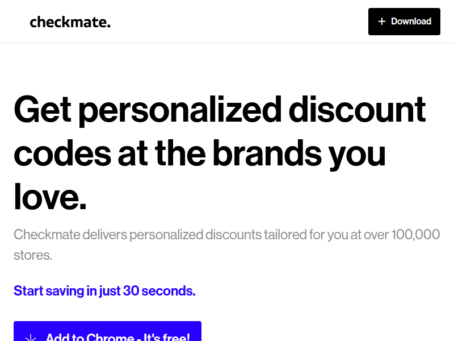
Task: Click the 'Download' label in the header button
Action: click(411, 22)
